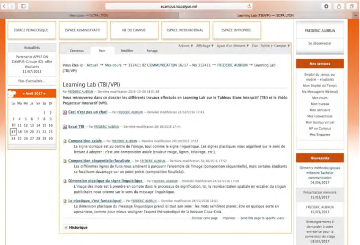360x245 pixels.
Task: Open the Composition axiale link
Action: pos(85,141)
